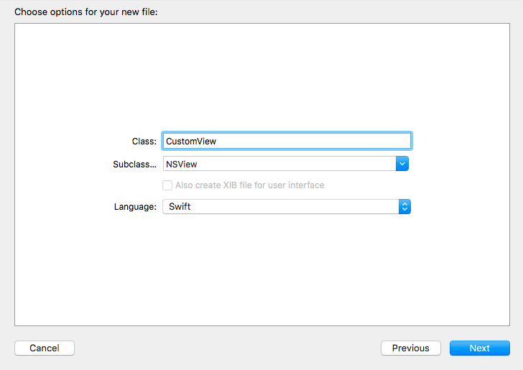Viewport: 523px width, 370px height.
Task: Open the Language popup menu
Action: tap(286, 207)
